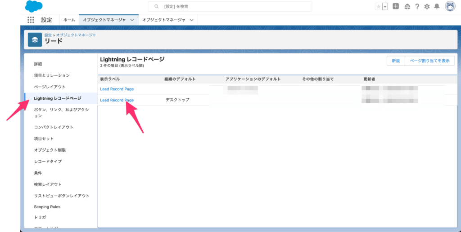Select 検索レイアウト in the sidebar
This screenshot has width=461, height=232.
tap(48, 184)
